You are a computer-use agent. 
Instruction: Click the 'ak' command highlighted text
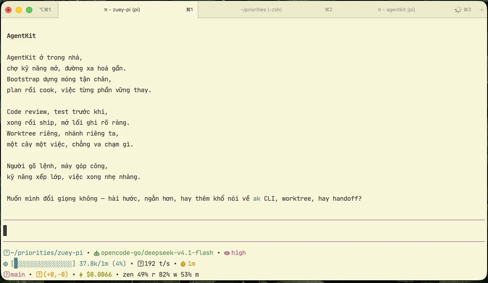tap(257, 198)
